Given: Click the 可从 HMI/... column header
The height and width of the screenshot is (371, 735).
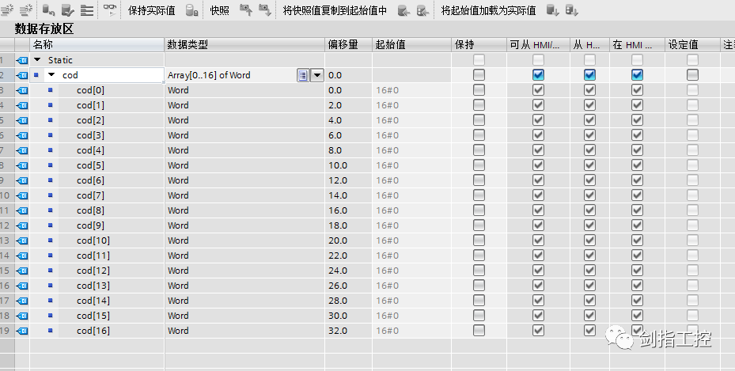Looking at the screenshot, I should 538,45.
